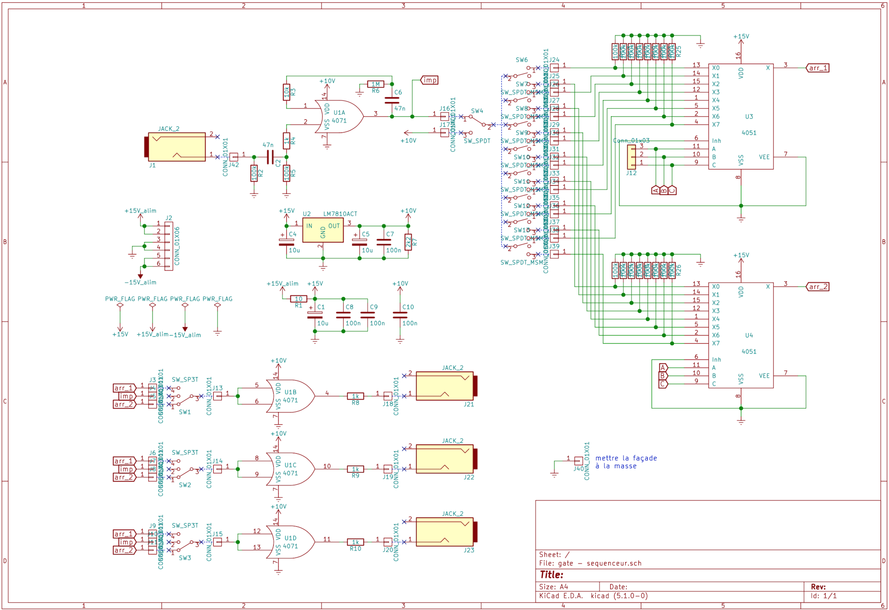Click capacitor C6 47n symbol
This screenshot has height=610, width=889.
click(x=392, y=100)
